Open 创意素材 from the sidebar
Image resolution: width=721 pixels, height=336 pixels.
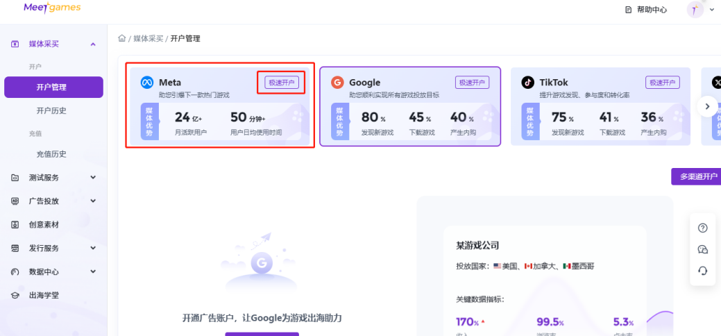tap(43, 225)
